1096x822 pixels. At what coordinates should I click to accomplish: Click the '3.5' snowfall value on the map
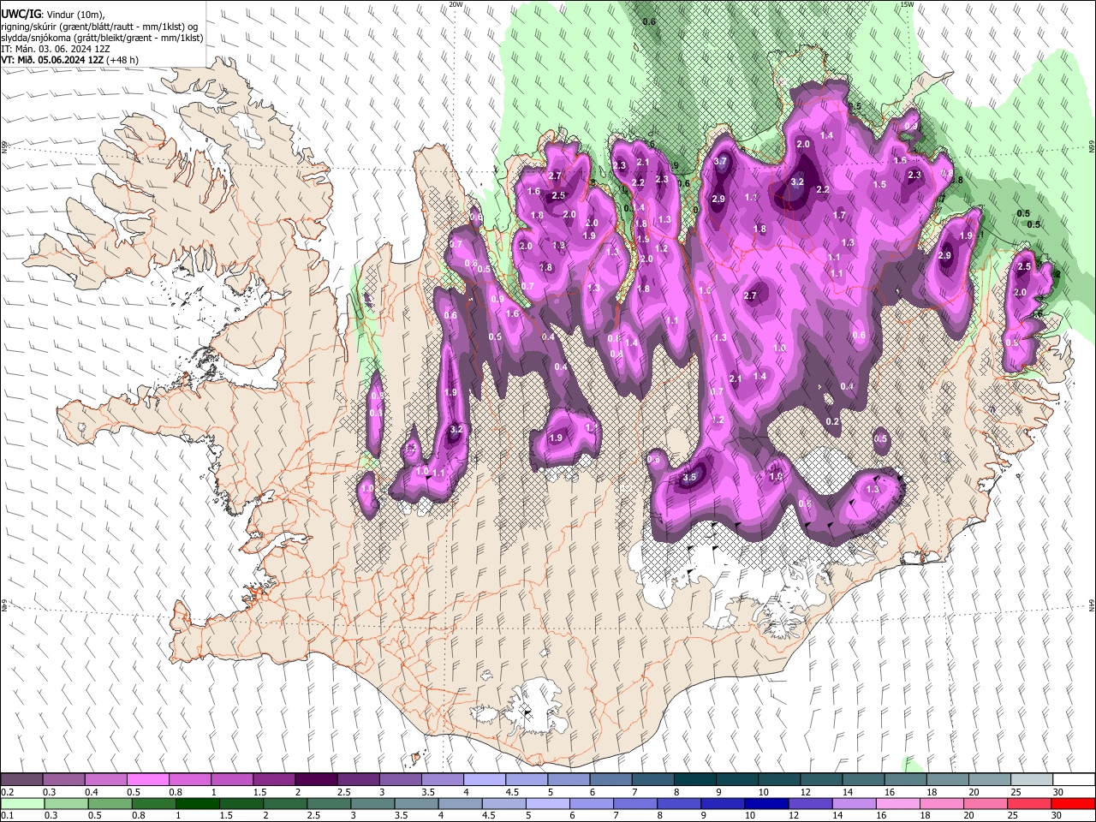[689, 478]
